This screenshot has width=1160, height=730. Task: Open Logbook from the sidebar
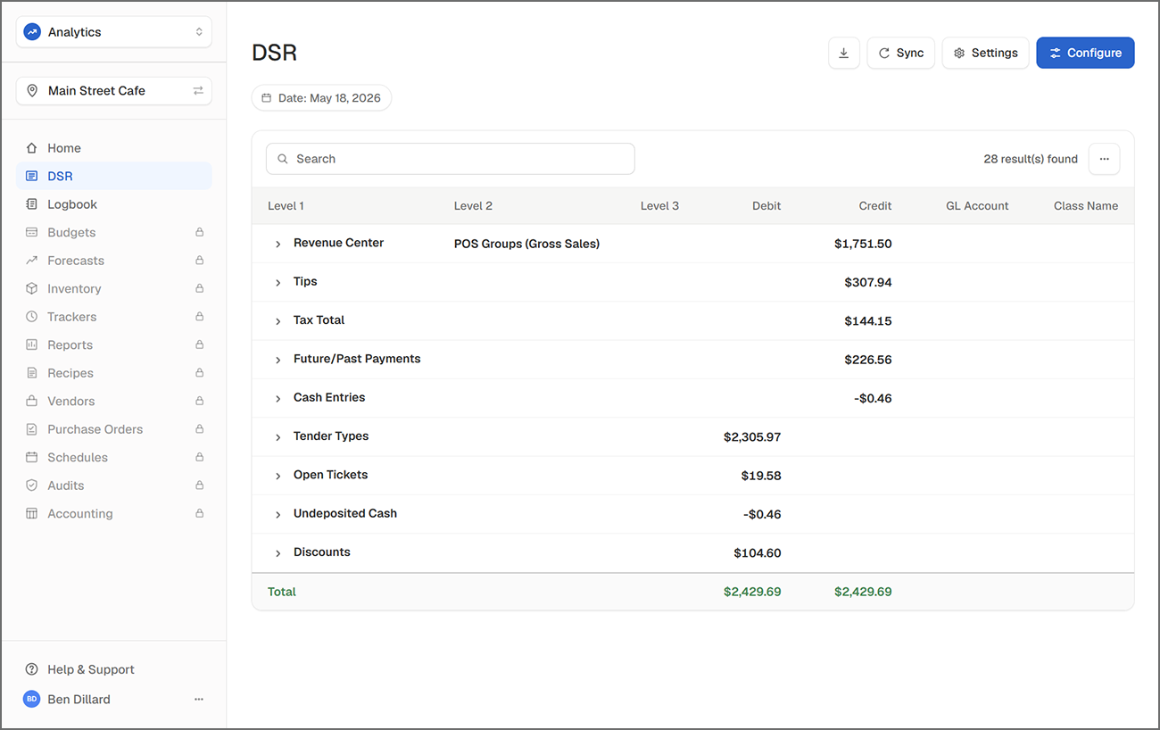coord(114,204)
